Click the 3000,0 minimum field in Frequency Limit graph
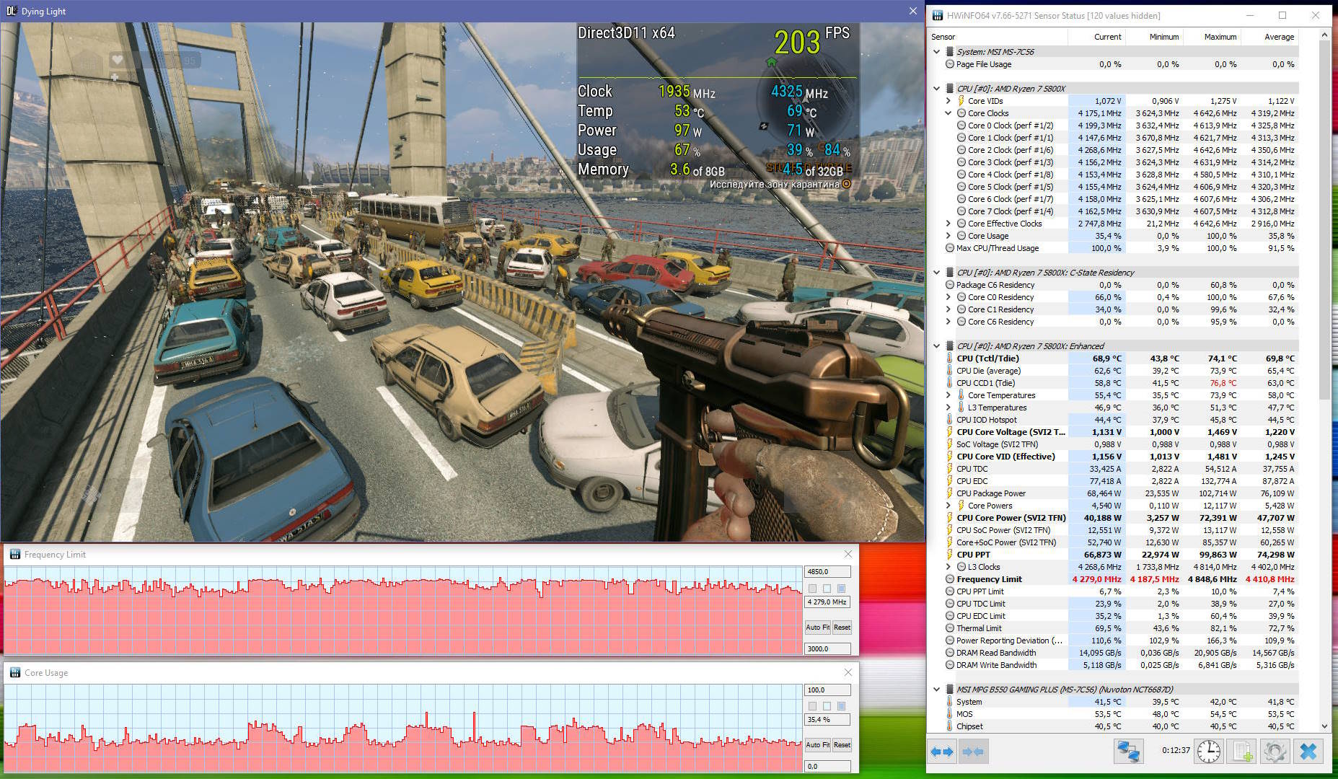This screenshot has height=779, width=1338. [827, 648]
